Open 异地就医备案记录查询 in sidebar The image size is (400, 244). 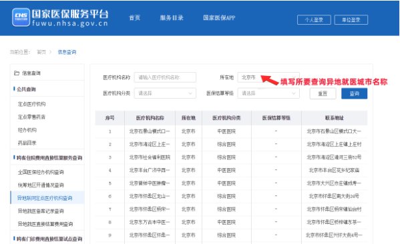41,211
